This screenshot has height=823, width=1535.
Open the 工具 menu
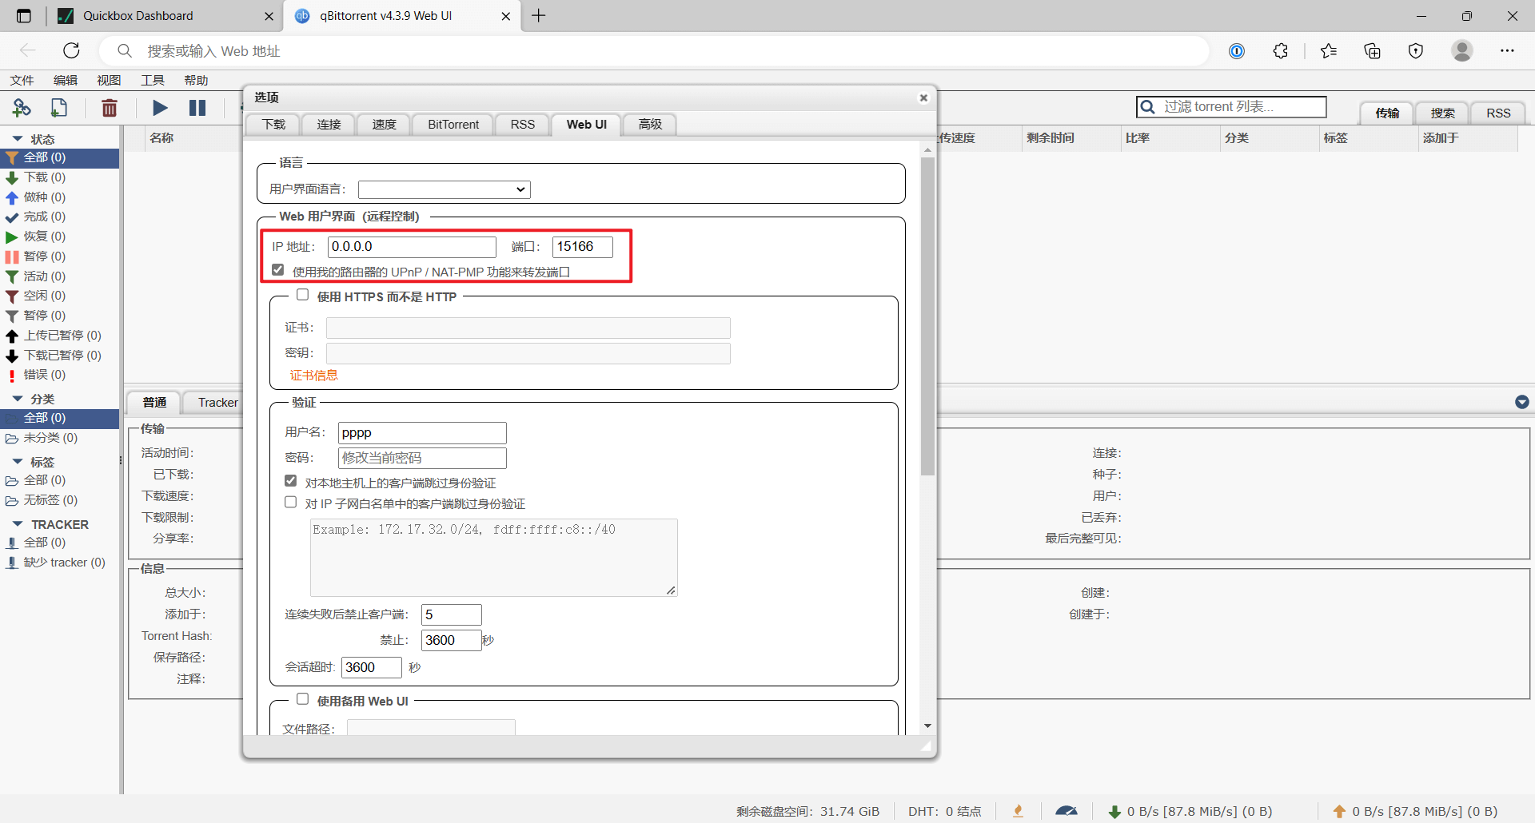point(152,80)
